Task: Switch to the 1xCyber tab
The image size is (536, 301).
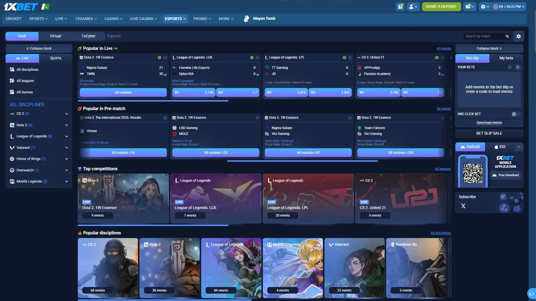Action: tap(88, 36)
